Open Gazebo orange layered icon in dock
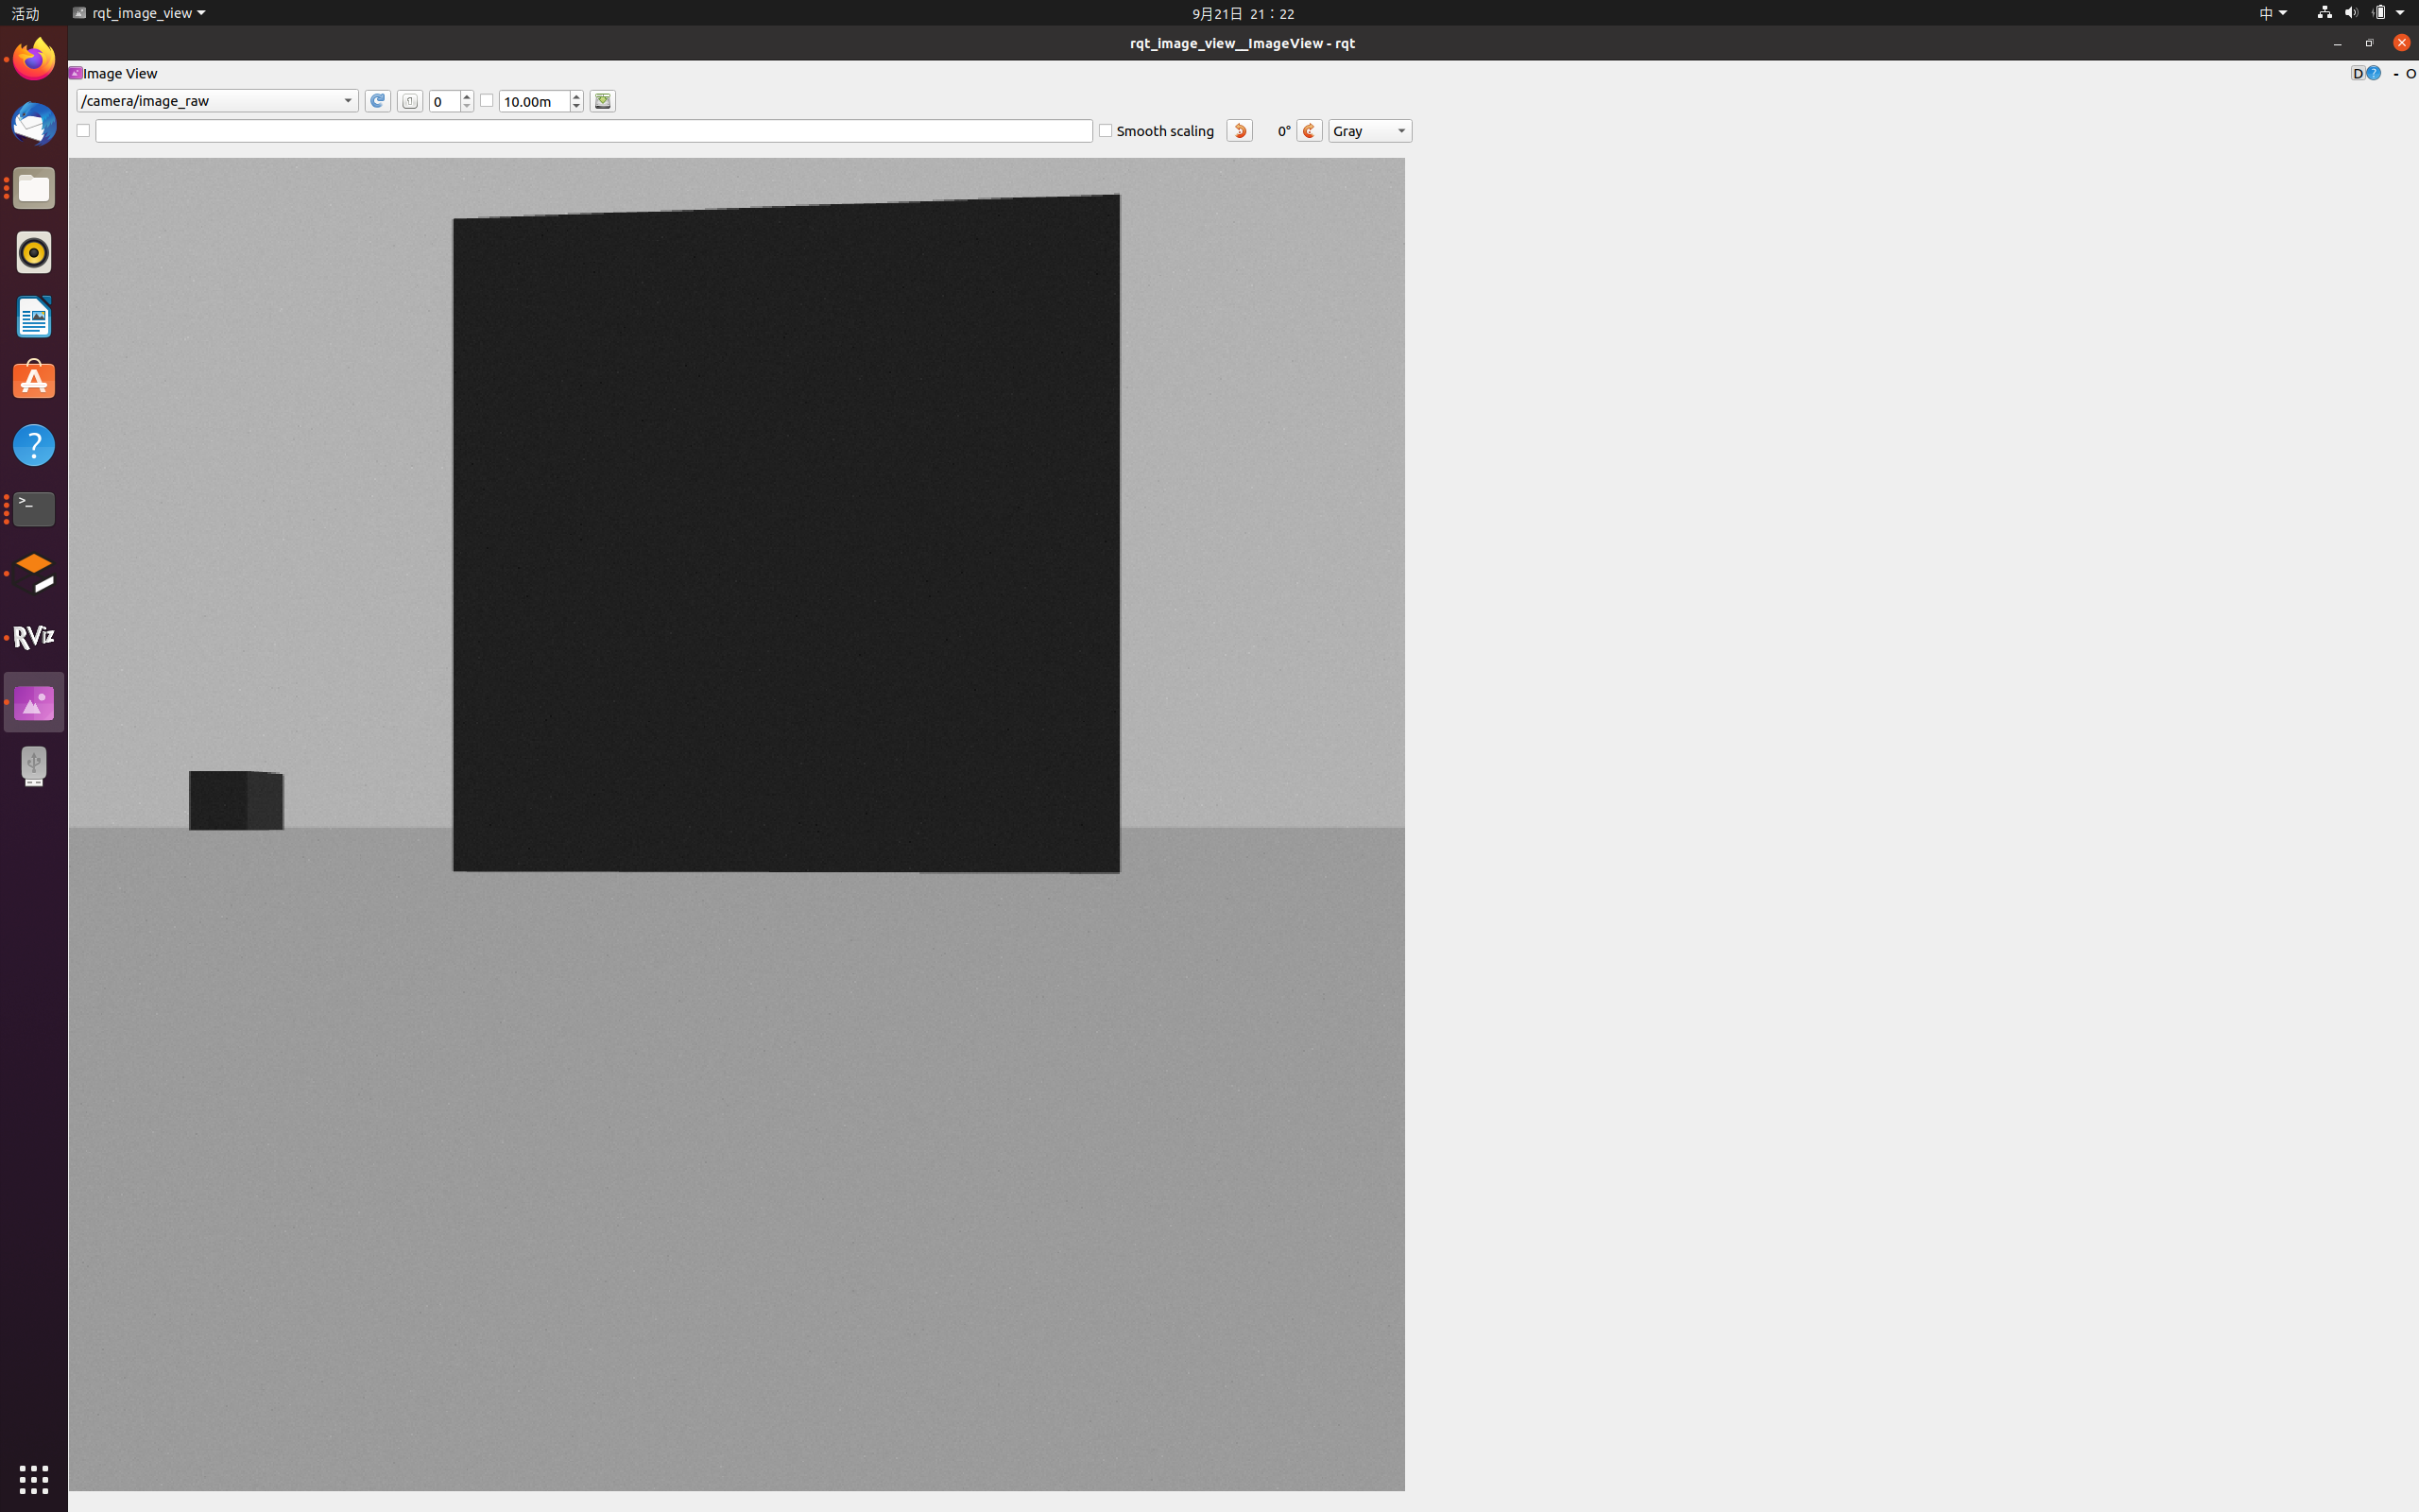Screen dimensions: 2419x1512 (x=34, y=573)
